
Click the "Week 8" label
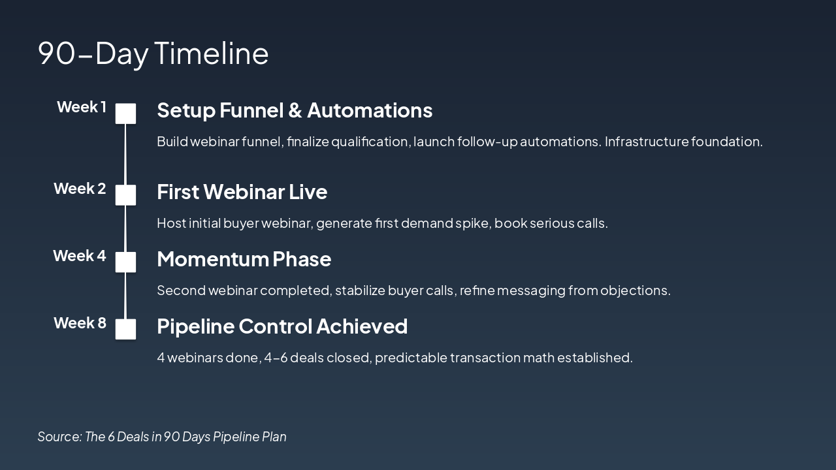(x=80, y=323)
